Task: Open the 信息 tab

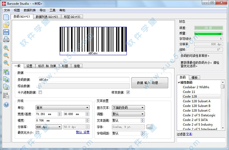Action: pos(77,66)
